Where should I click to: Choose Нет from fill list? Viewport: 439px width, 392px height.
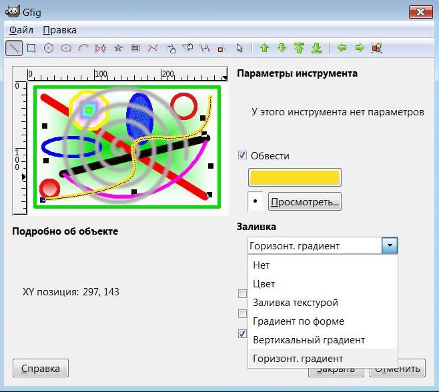tap(262, 265)
